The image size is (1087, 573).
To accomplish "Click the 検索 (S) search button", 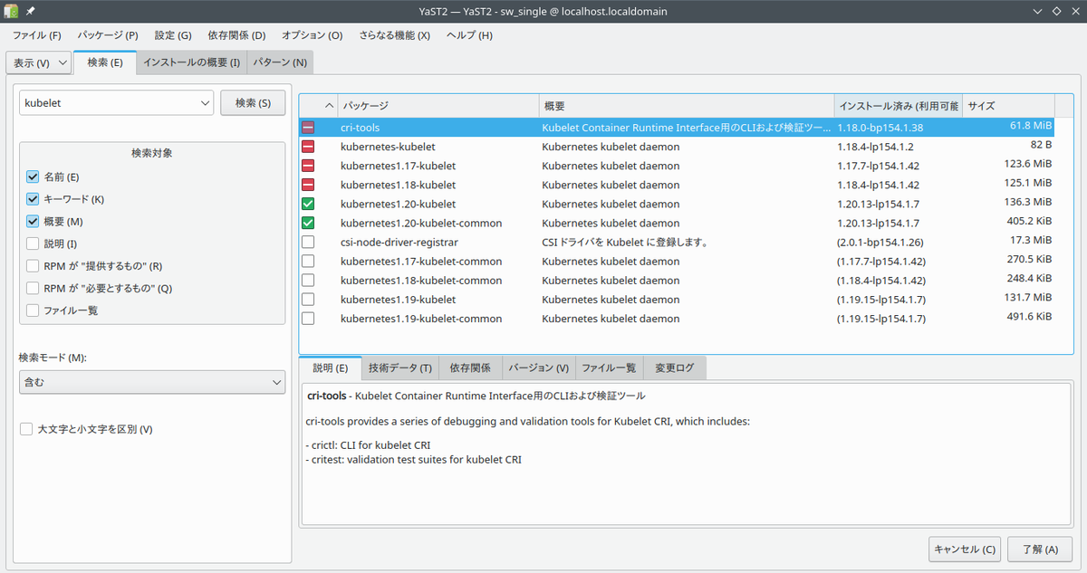I will tap(253, 103).
